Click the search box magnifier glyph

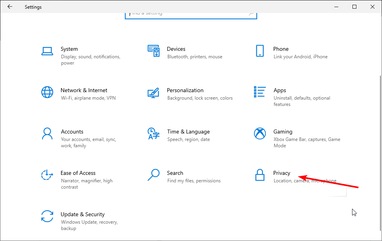point(251,13)
